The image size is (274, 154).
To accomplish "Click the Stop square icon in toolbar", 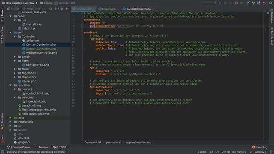I will [x=241, y=3].
